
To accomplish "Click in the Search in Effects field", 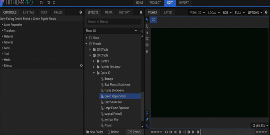I will point(114,22).
